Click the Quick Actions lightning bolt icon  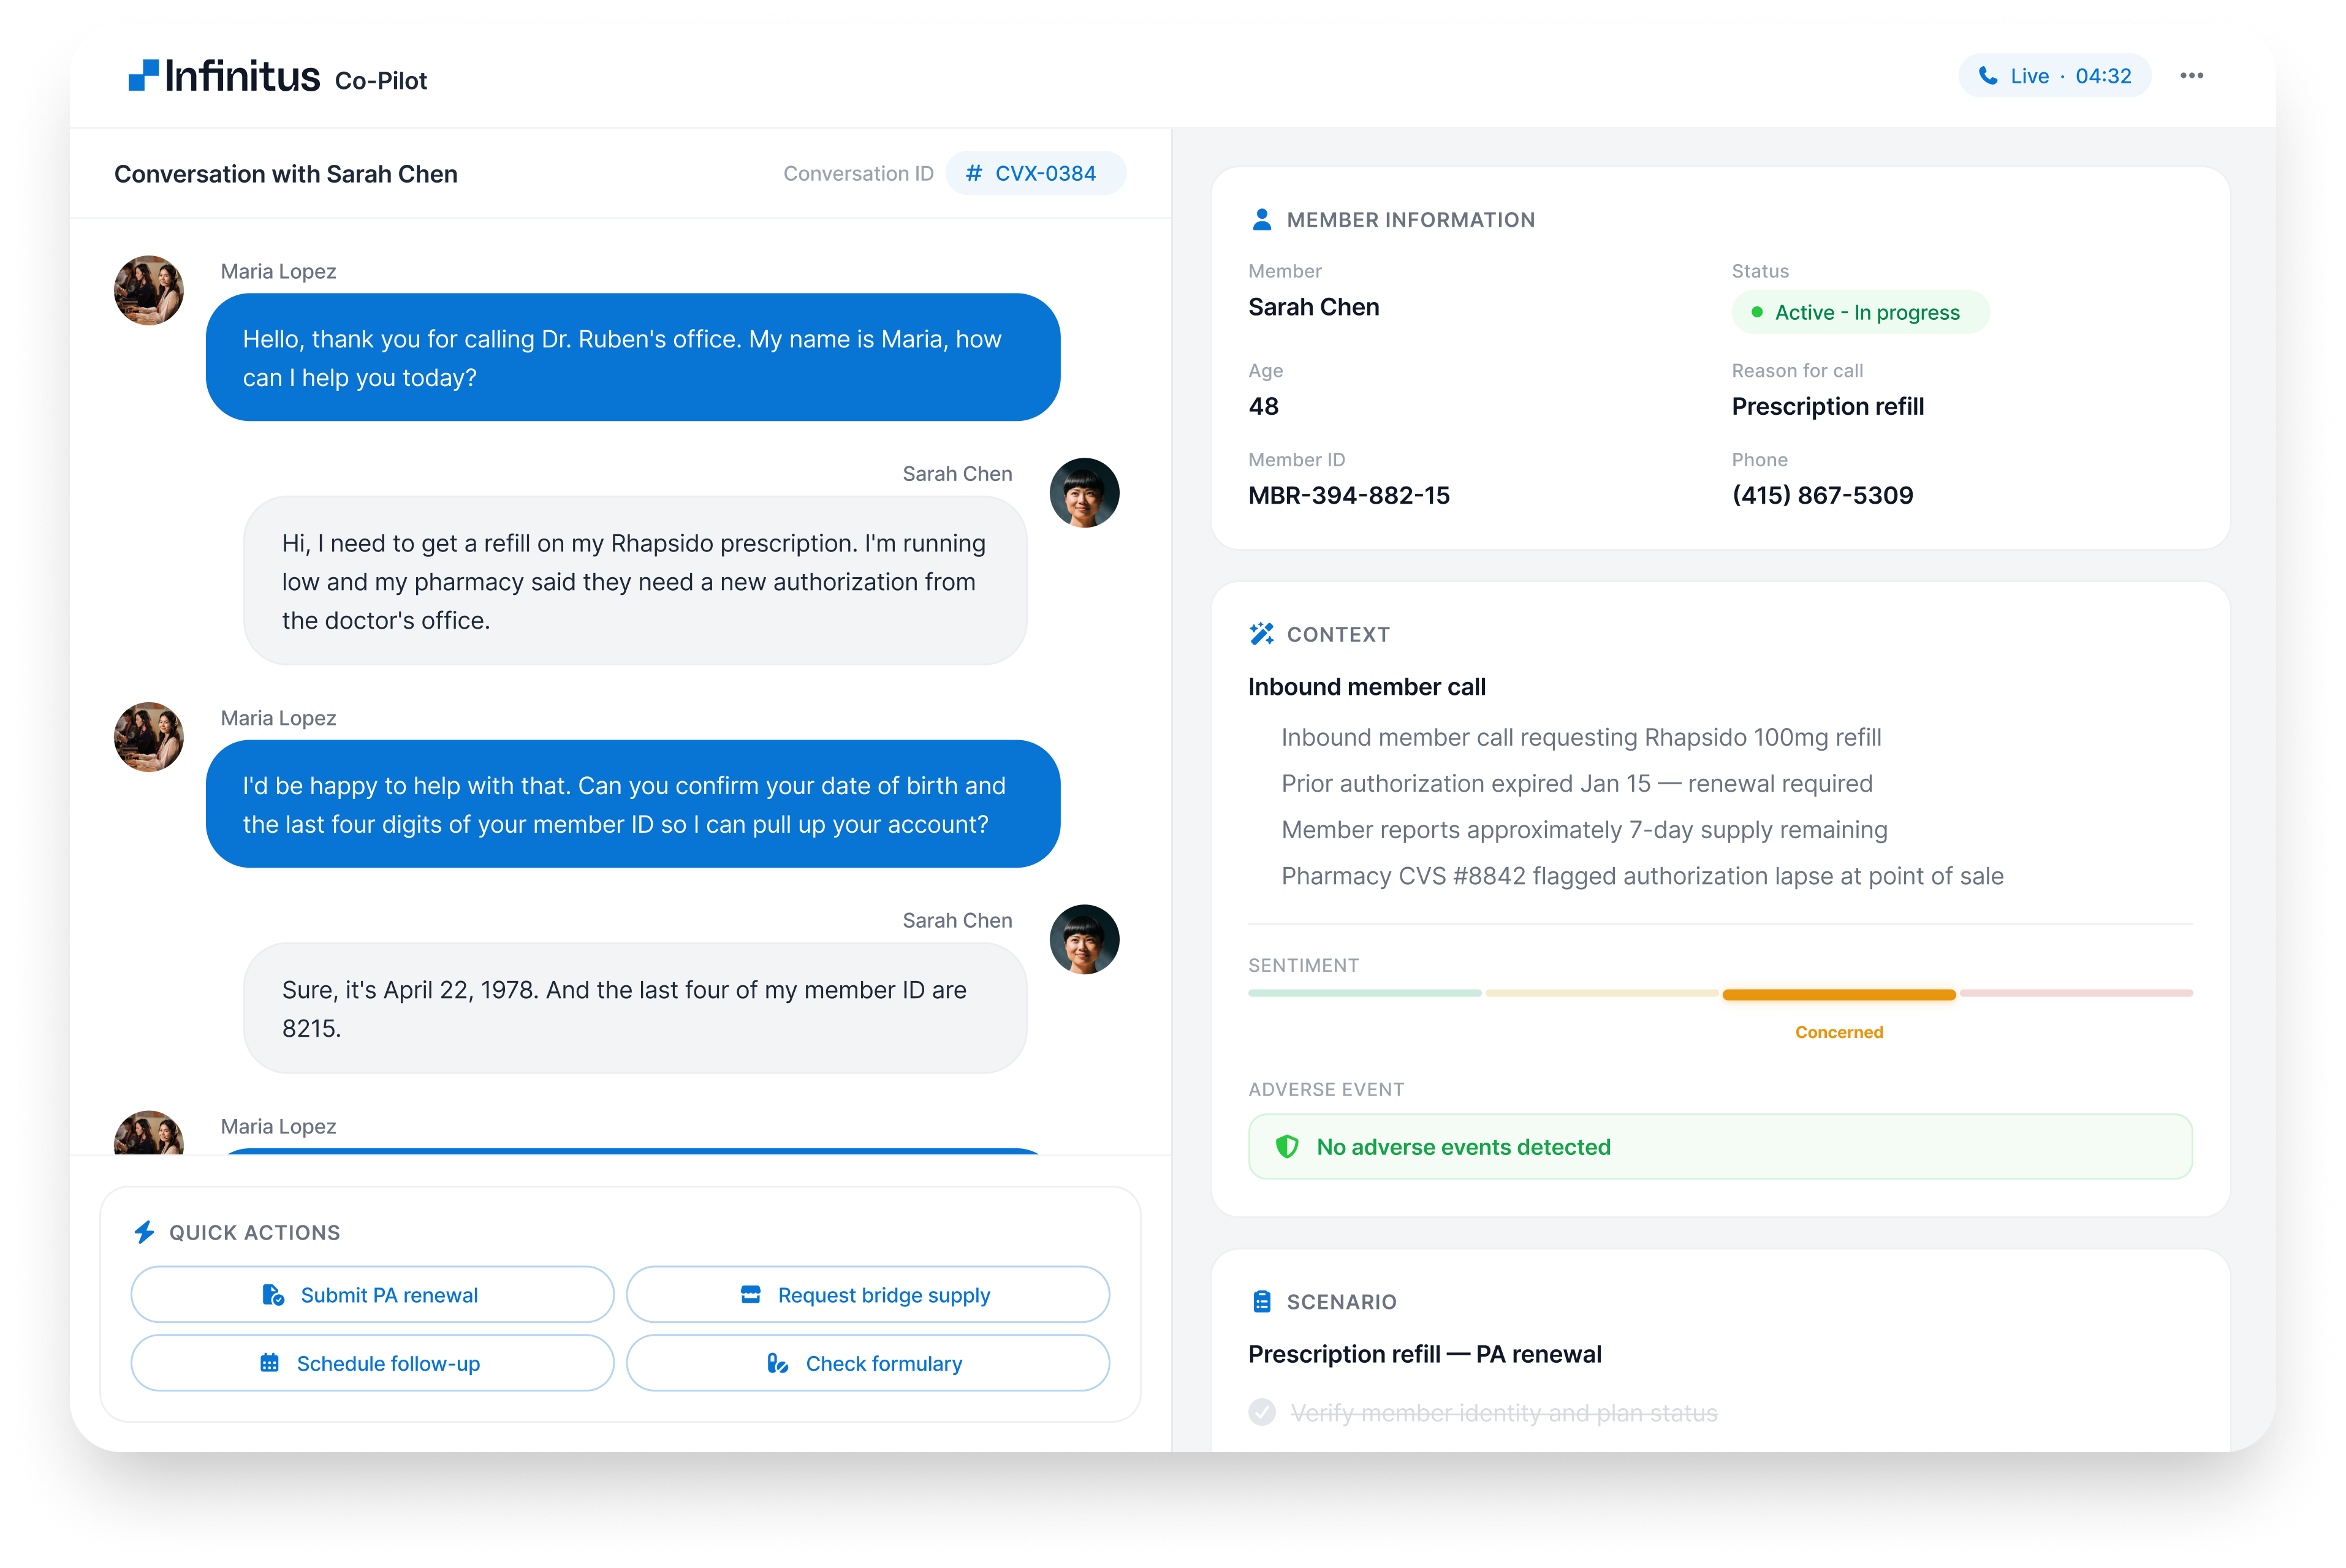click(145, 1232)
